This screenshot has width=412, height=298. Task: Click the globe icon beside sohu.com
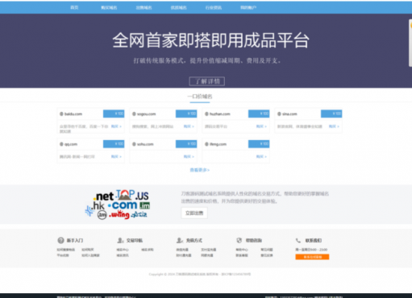pyautogui.click(x=134, y=144)
